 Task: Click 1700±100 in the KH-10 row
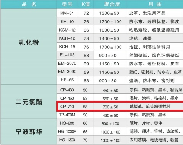coord(110,22)
